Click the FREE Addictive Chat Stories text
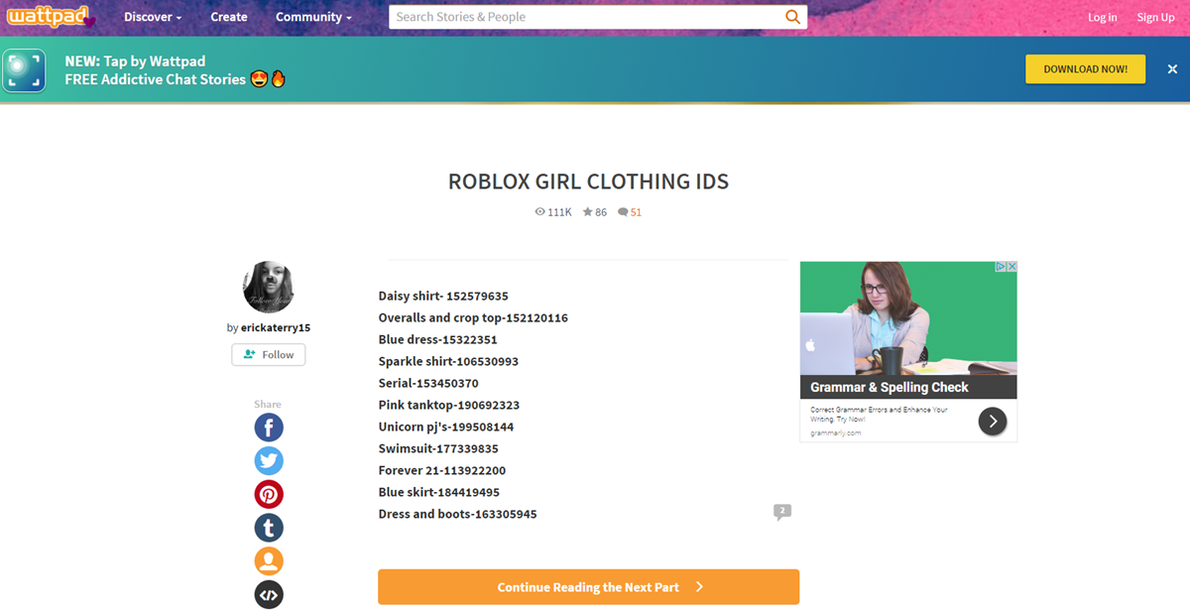The width and height of the screenshot is (1190, 612). click(x=156, y=79)
